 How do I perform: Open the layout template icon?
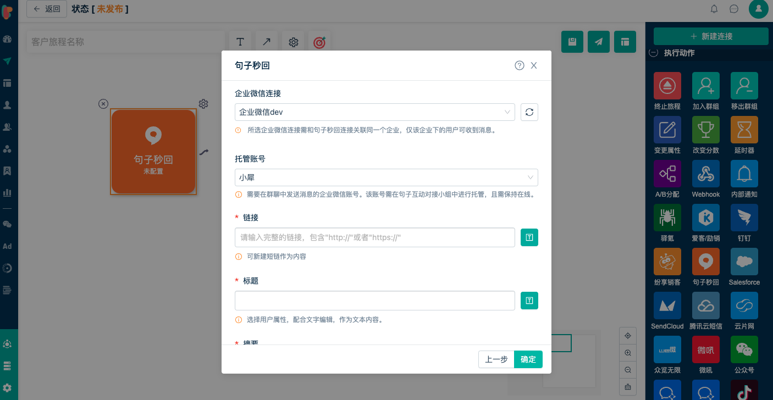(x=625, y=42)
